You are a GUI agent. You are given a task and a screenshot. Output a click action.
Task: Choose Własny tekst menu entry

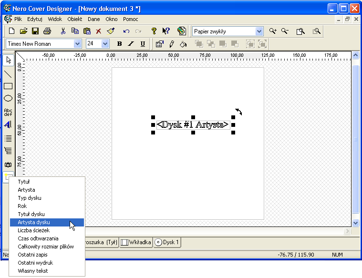click(x=47, y=271)
